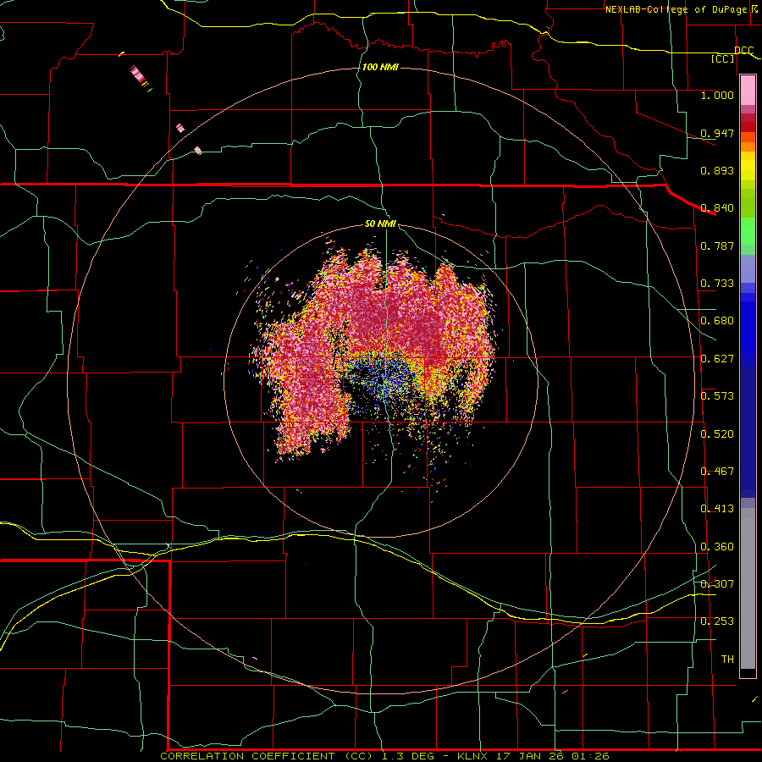Click the Correlation Coefficient caption at bottom
The width and height of the screenshot is (762, 762).
pos(384,756)
